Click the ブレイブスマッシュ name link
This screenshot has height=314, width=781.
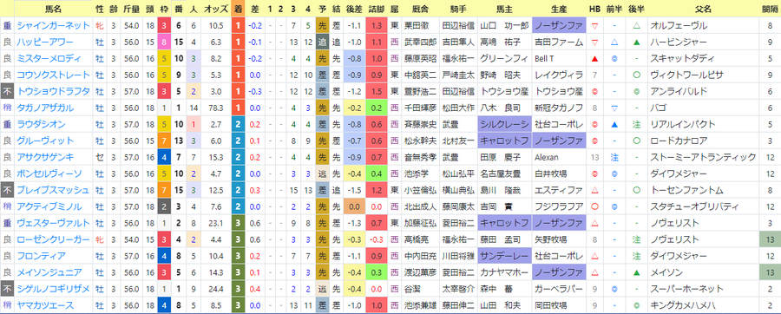pos(53,190)
